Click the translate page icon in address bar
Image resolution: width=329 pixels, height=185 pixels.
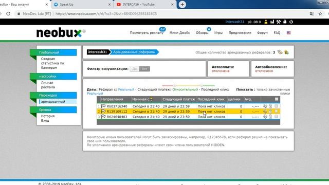click(312, 14)
